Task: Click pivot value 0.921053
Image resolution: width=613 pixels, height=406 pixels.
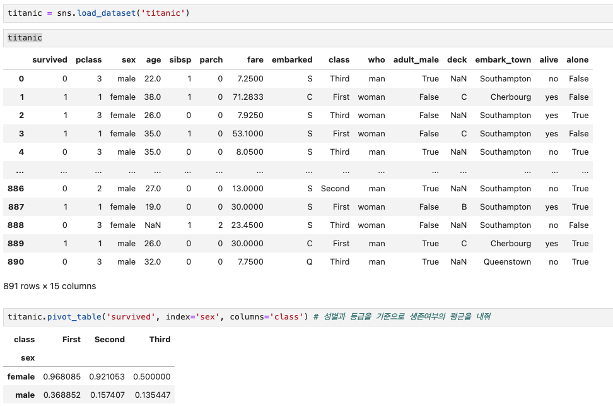Action: (x=107, y=376)
